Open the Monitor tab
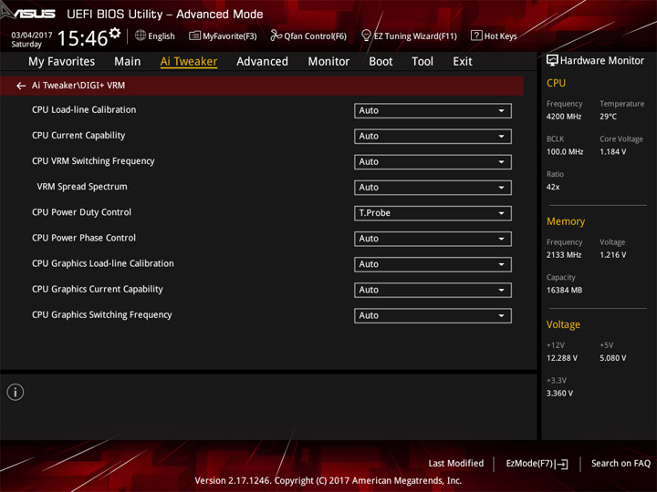Screen dimensions: 657x492 (x=328, y=62)
